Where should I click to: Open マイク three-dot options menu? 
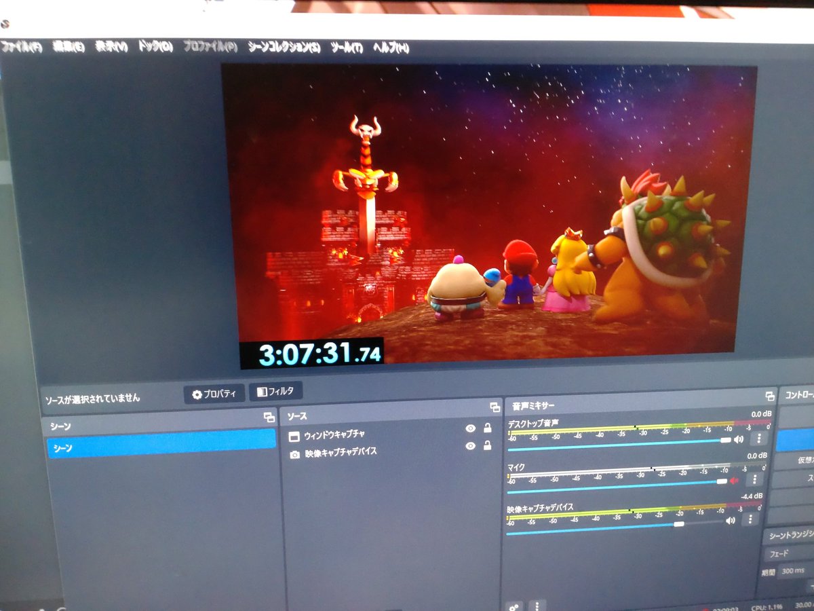754,479
